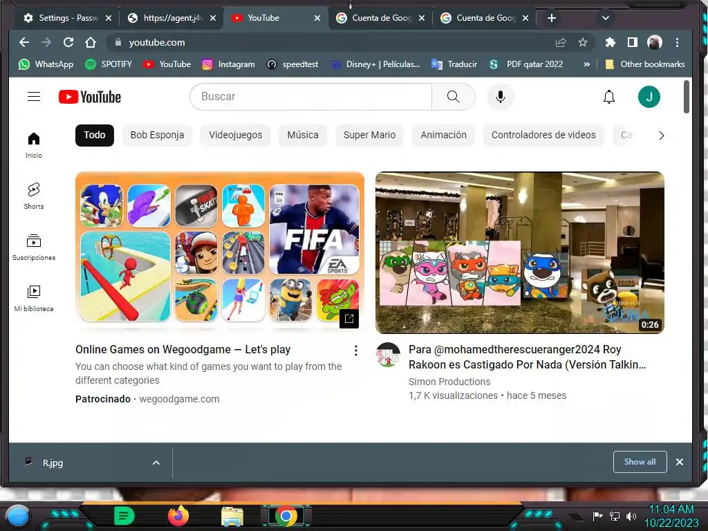Show more bookmarks with the double chevron
The image size is (708, 531).
pyautogui.click(x=586, y=64)
